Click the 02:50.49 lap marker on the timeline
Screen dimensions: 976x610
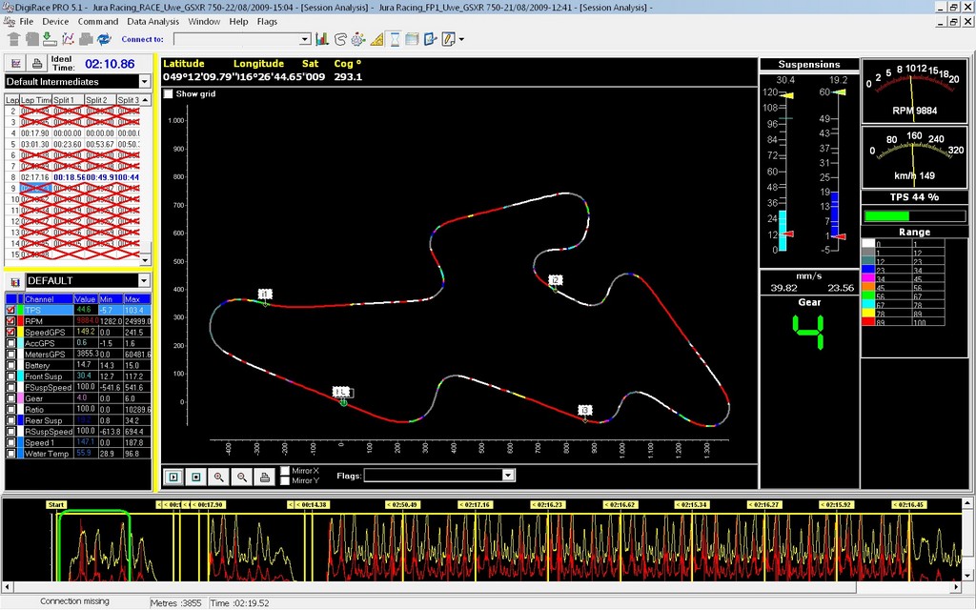point(404,504)
